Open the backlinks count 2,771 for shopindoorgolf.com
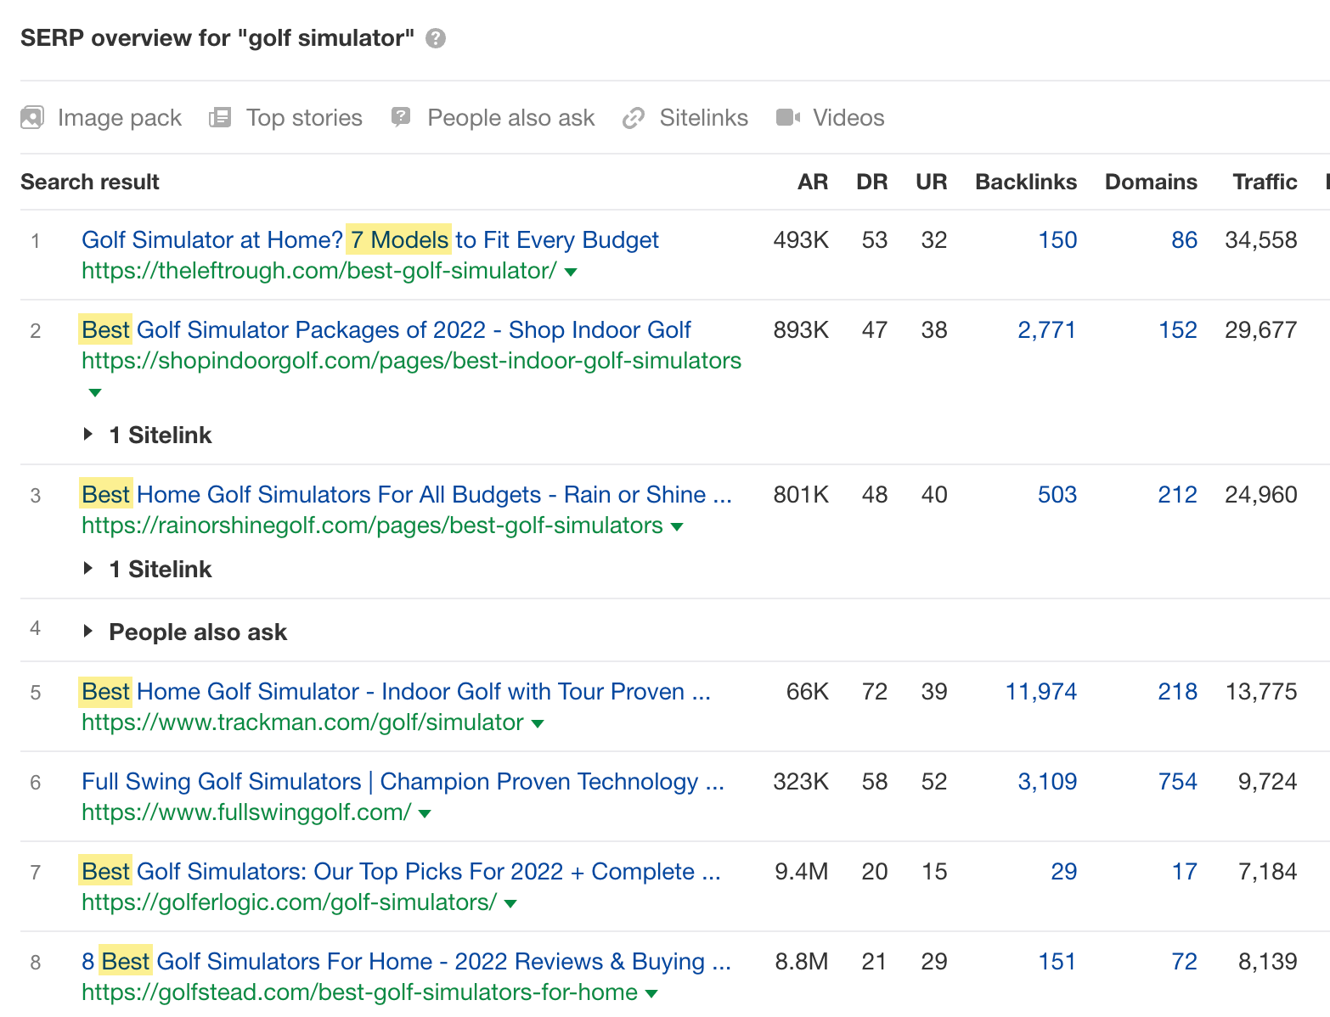This screenshot has height=1017, width=1330. (x=1047, y=329)
